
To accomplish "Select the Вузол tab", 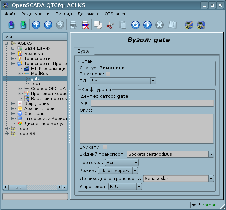I will [x=84, y=51].
